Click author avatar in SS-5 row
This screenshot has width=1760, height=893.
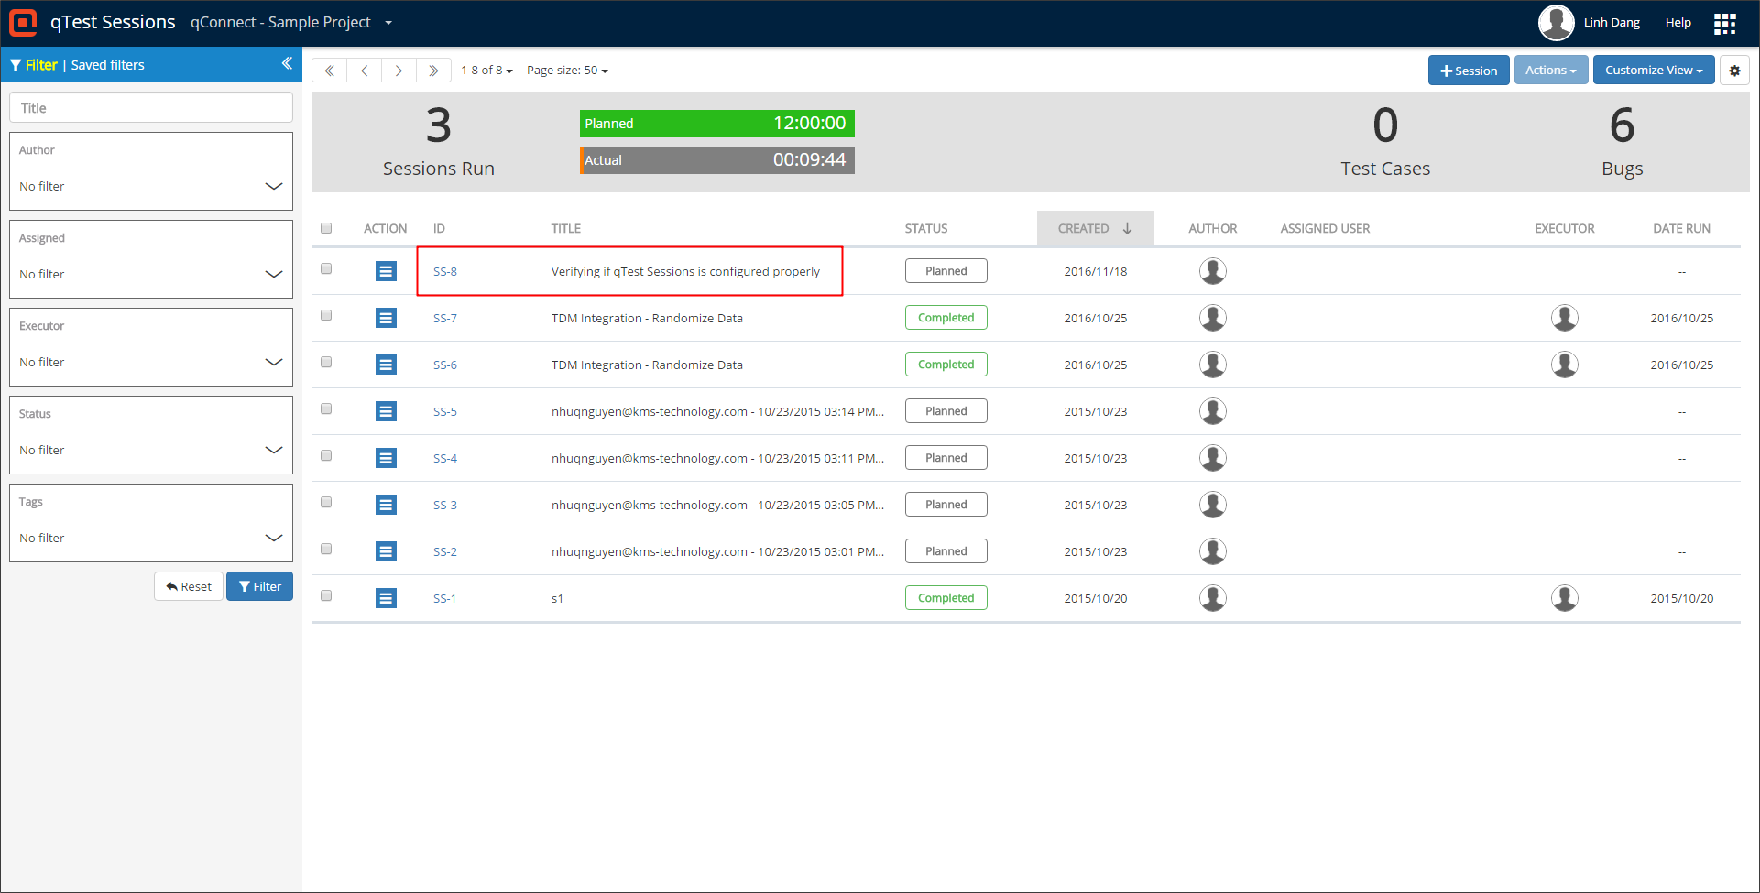point(1213,411)
